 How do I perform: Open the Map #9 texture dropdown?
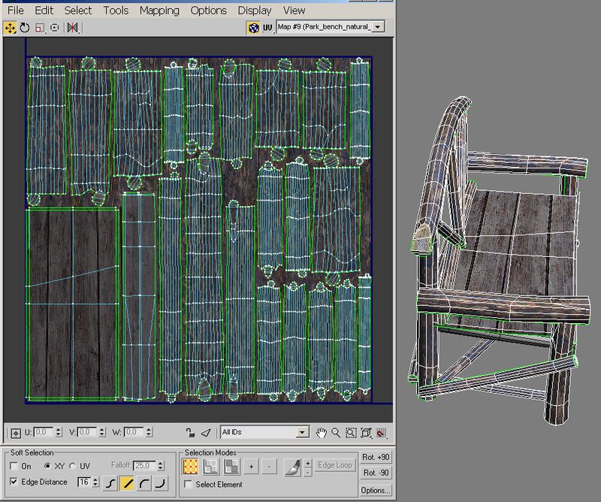click(378, 27)
